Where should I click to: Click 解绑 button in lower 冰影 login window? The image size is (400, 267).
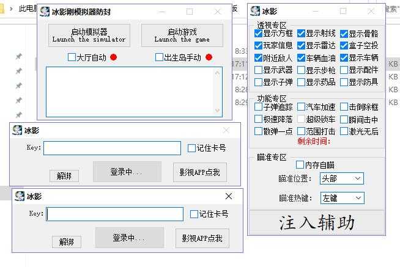coord(67,242)
